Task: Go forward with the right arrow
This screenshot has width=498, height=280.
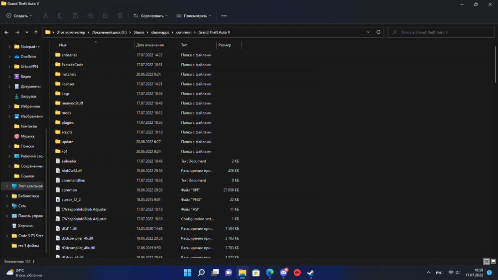Action: (x=17, y=32)
